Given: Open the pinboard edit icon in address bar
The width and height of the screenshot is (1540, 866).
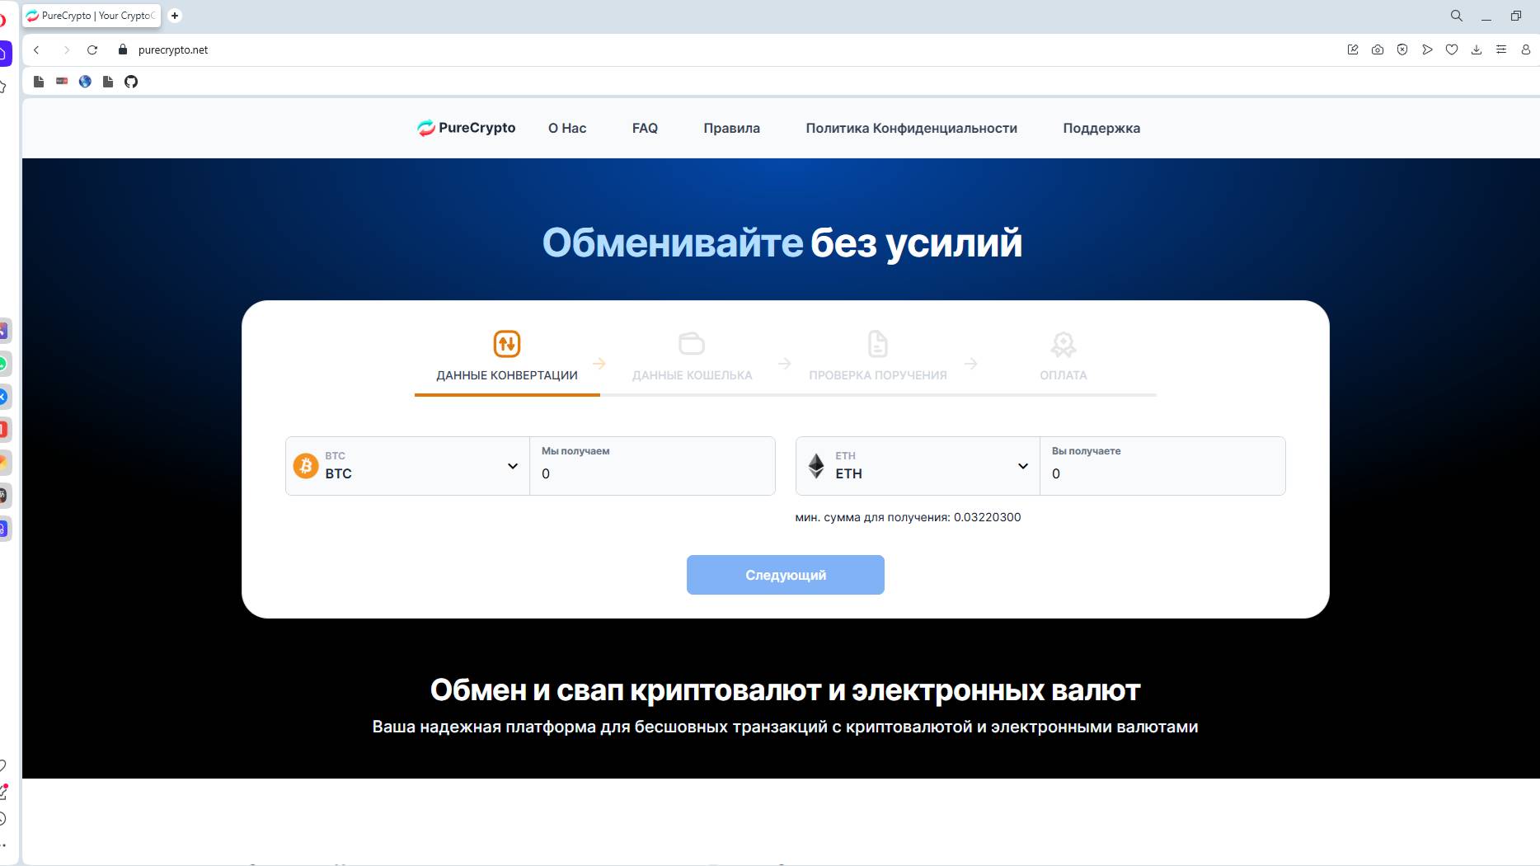Looking at the screenshot, I should point(1353,49).
